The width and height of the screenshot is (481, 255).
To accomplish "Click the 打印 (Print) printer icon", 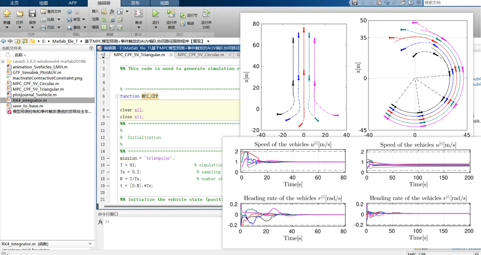I will (x=43, y=27).
